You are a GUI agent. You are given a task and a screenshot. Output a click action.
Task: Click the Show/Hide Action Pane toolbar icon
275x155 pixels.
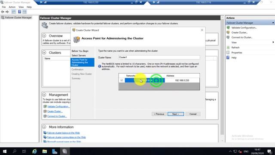pyautogui.click(x=24, y=12)
